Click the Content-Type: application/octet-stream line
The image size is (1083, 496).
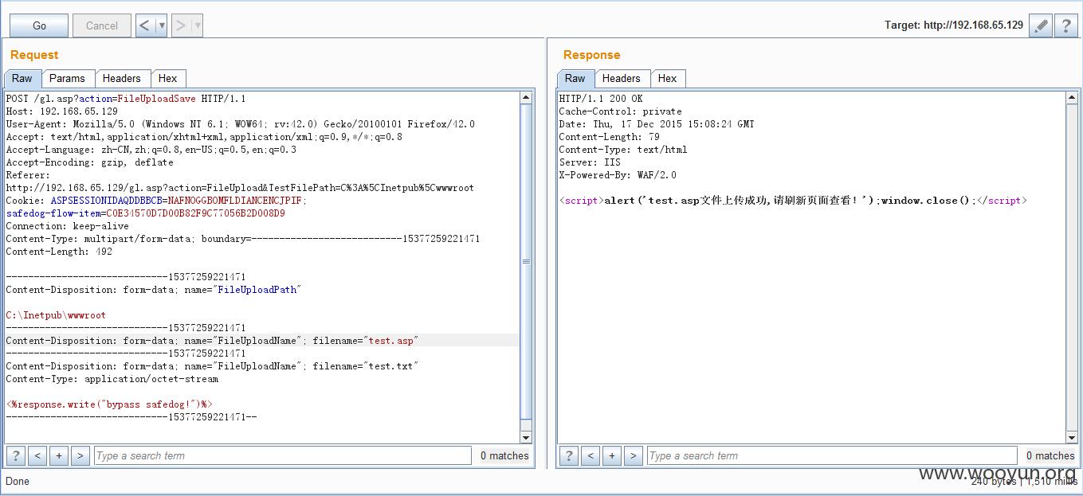pyautogui.click(x=112, y=379)
